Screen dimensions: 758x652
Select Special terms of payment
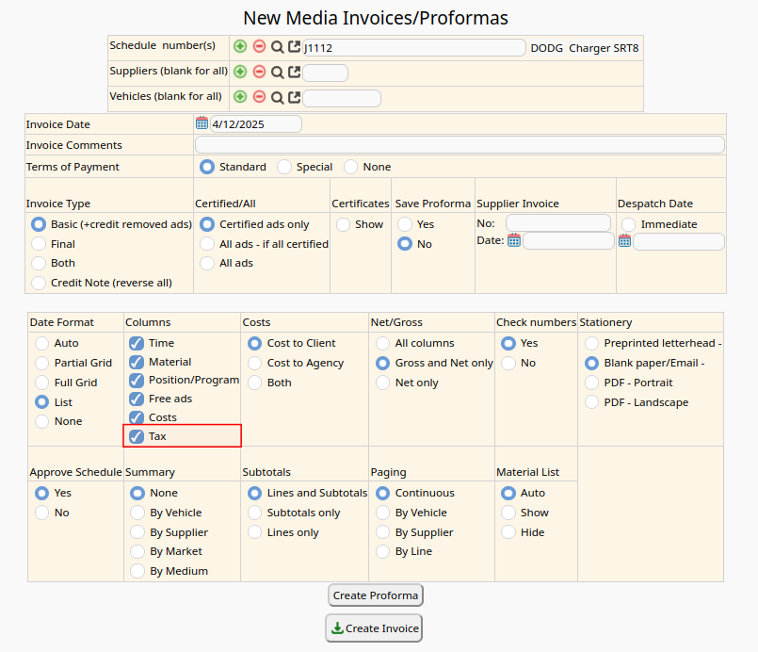coord(284,167)
